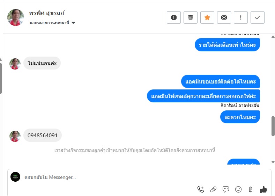Toggle the orange star follow-up marker
The width and height of the screenshot is (275, 196).
(x=207, y=17)
